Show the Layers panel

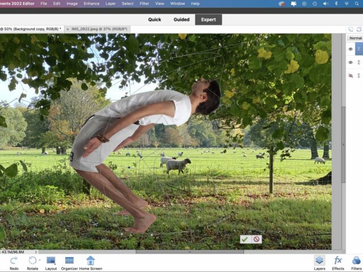(319, 261)
